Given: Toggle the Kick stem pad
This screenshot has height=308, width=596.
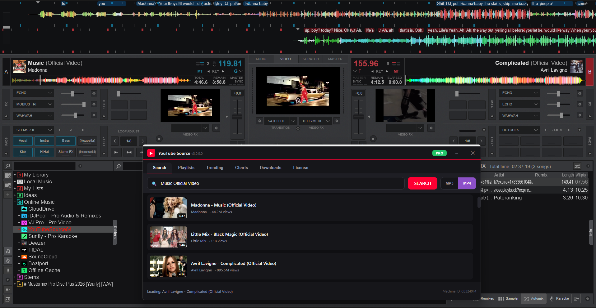Looking at the screenshot, I should (23, 152).
